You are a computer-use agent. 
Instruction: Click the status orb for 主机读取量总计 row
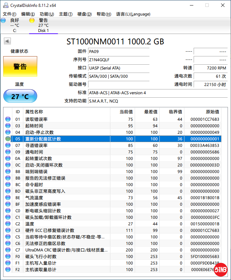pyautogui.click(x=8, y=270)
